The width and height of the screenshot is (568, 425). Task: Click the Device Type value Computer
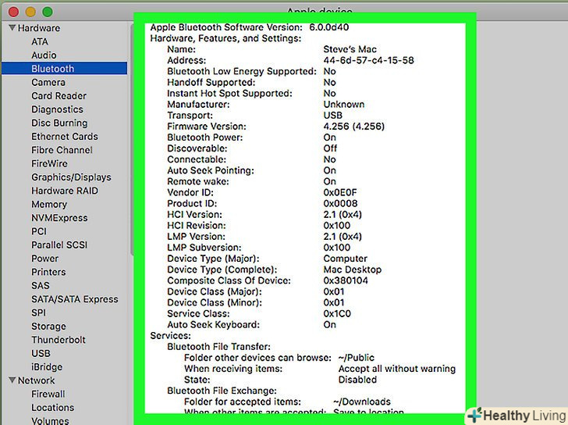[345, 259]
